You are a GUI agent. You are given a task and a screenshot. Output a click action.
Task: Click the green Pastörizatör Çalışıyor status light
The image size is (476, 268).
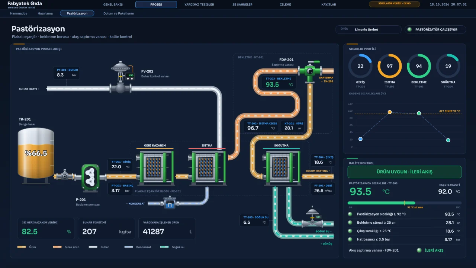point(410,30)
